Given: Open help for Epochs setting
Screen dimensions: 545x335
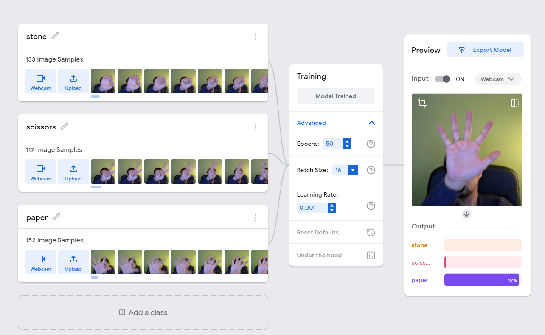Looking at the screenshot, I should (371, 144).
